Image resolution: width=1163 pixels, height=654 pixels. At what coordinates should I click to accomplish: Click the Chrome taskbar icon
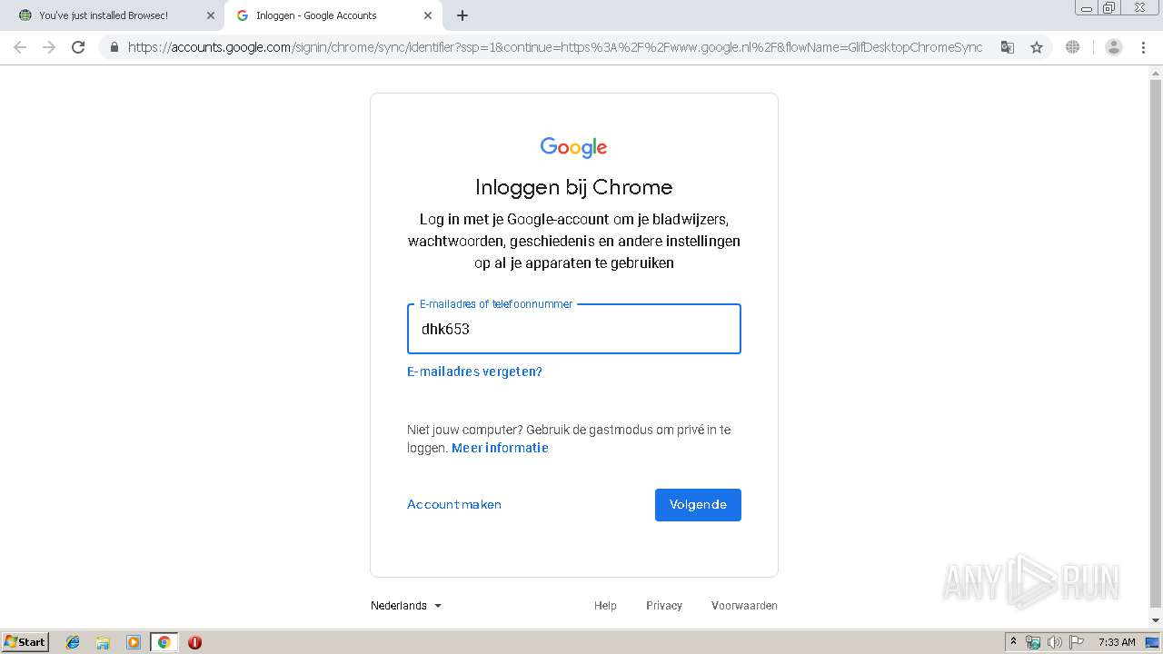[x=164, y=642]
